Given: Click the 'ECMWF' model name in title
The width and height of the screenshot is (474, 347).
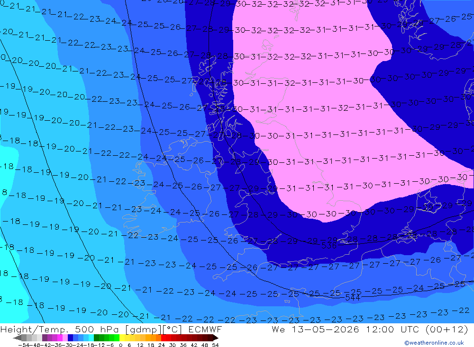Looking at the screenshot, I should 205,329.
